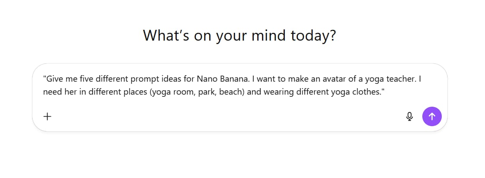Viewport: 485px width, 178px height.
Task: Click empty space between plus and microphone icons
Action: [225, 116]
